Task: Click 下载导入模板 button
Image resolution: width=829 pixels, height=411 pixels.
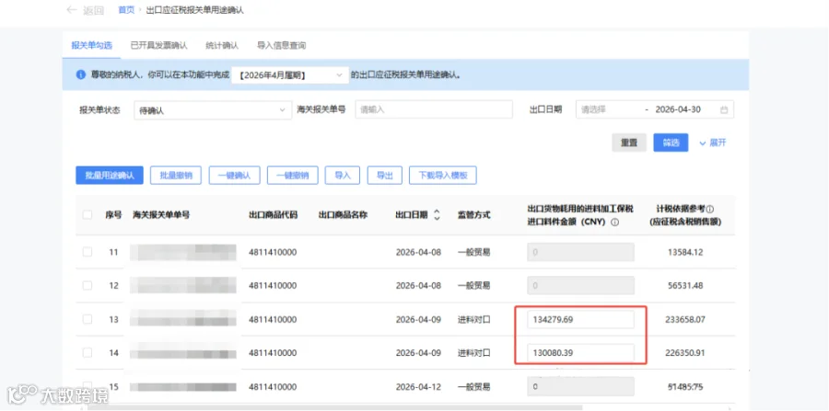Action: 443,176
